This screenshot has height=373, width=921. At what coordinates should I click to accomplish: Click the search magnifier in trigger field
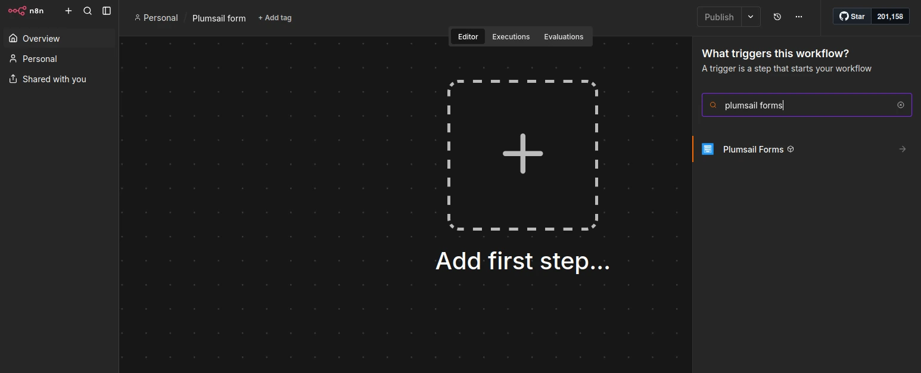(x=713, y=105)
